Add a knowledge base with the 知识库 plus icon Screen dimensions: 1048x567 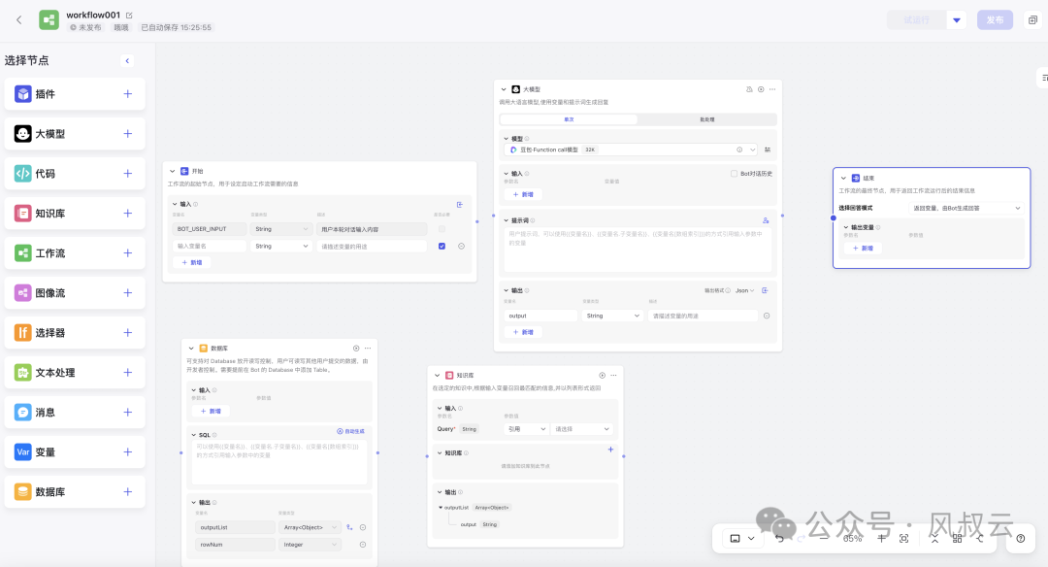[x=610, y=450]
